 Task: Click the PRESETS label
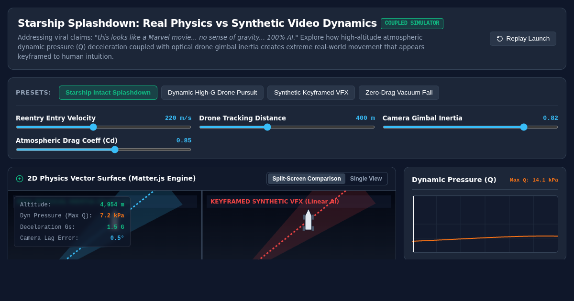33,93
